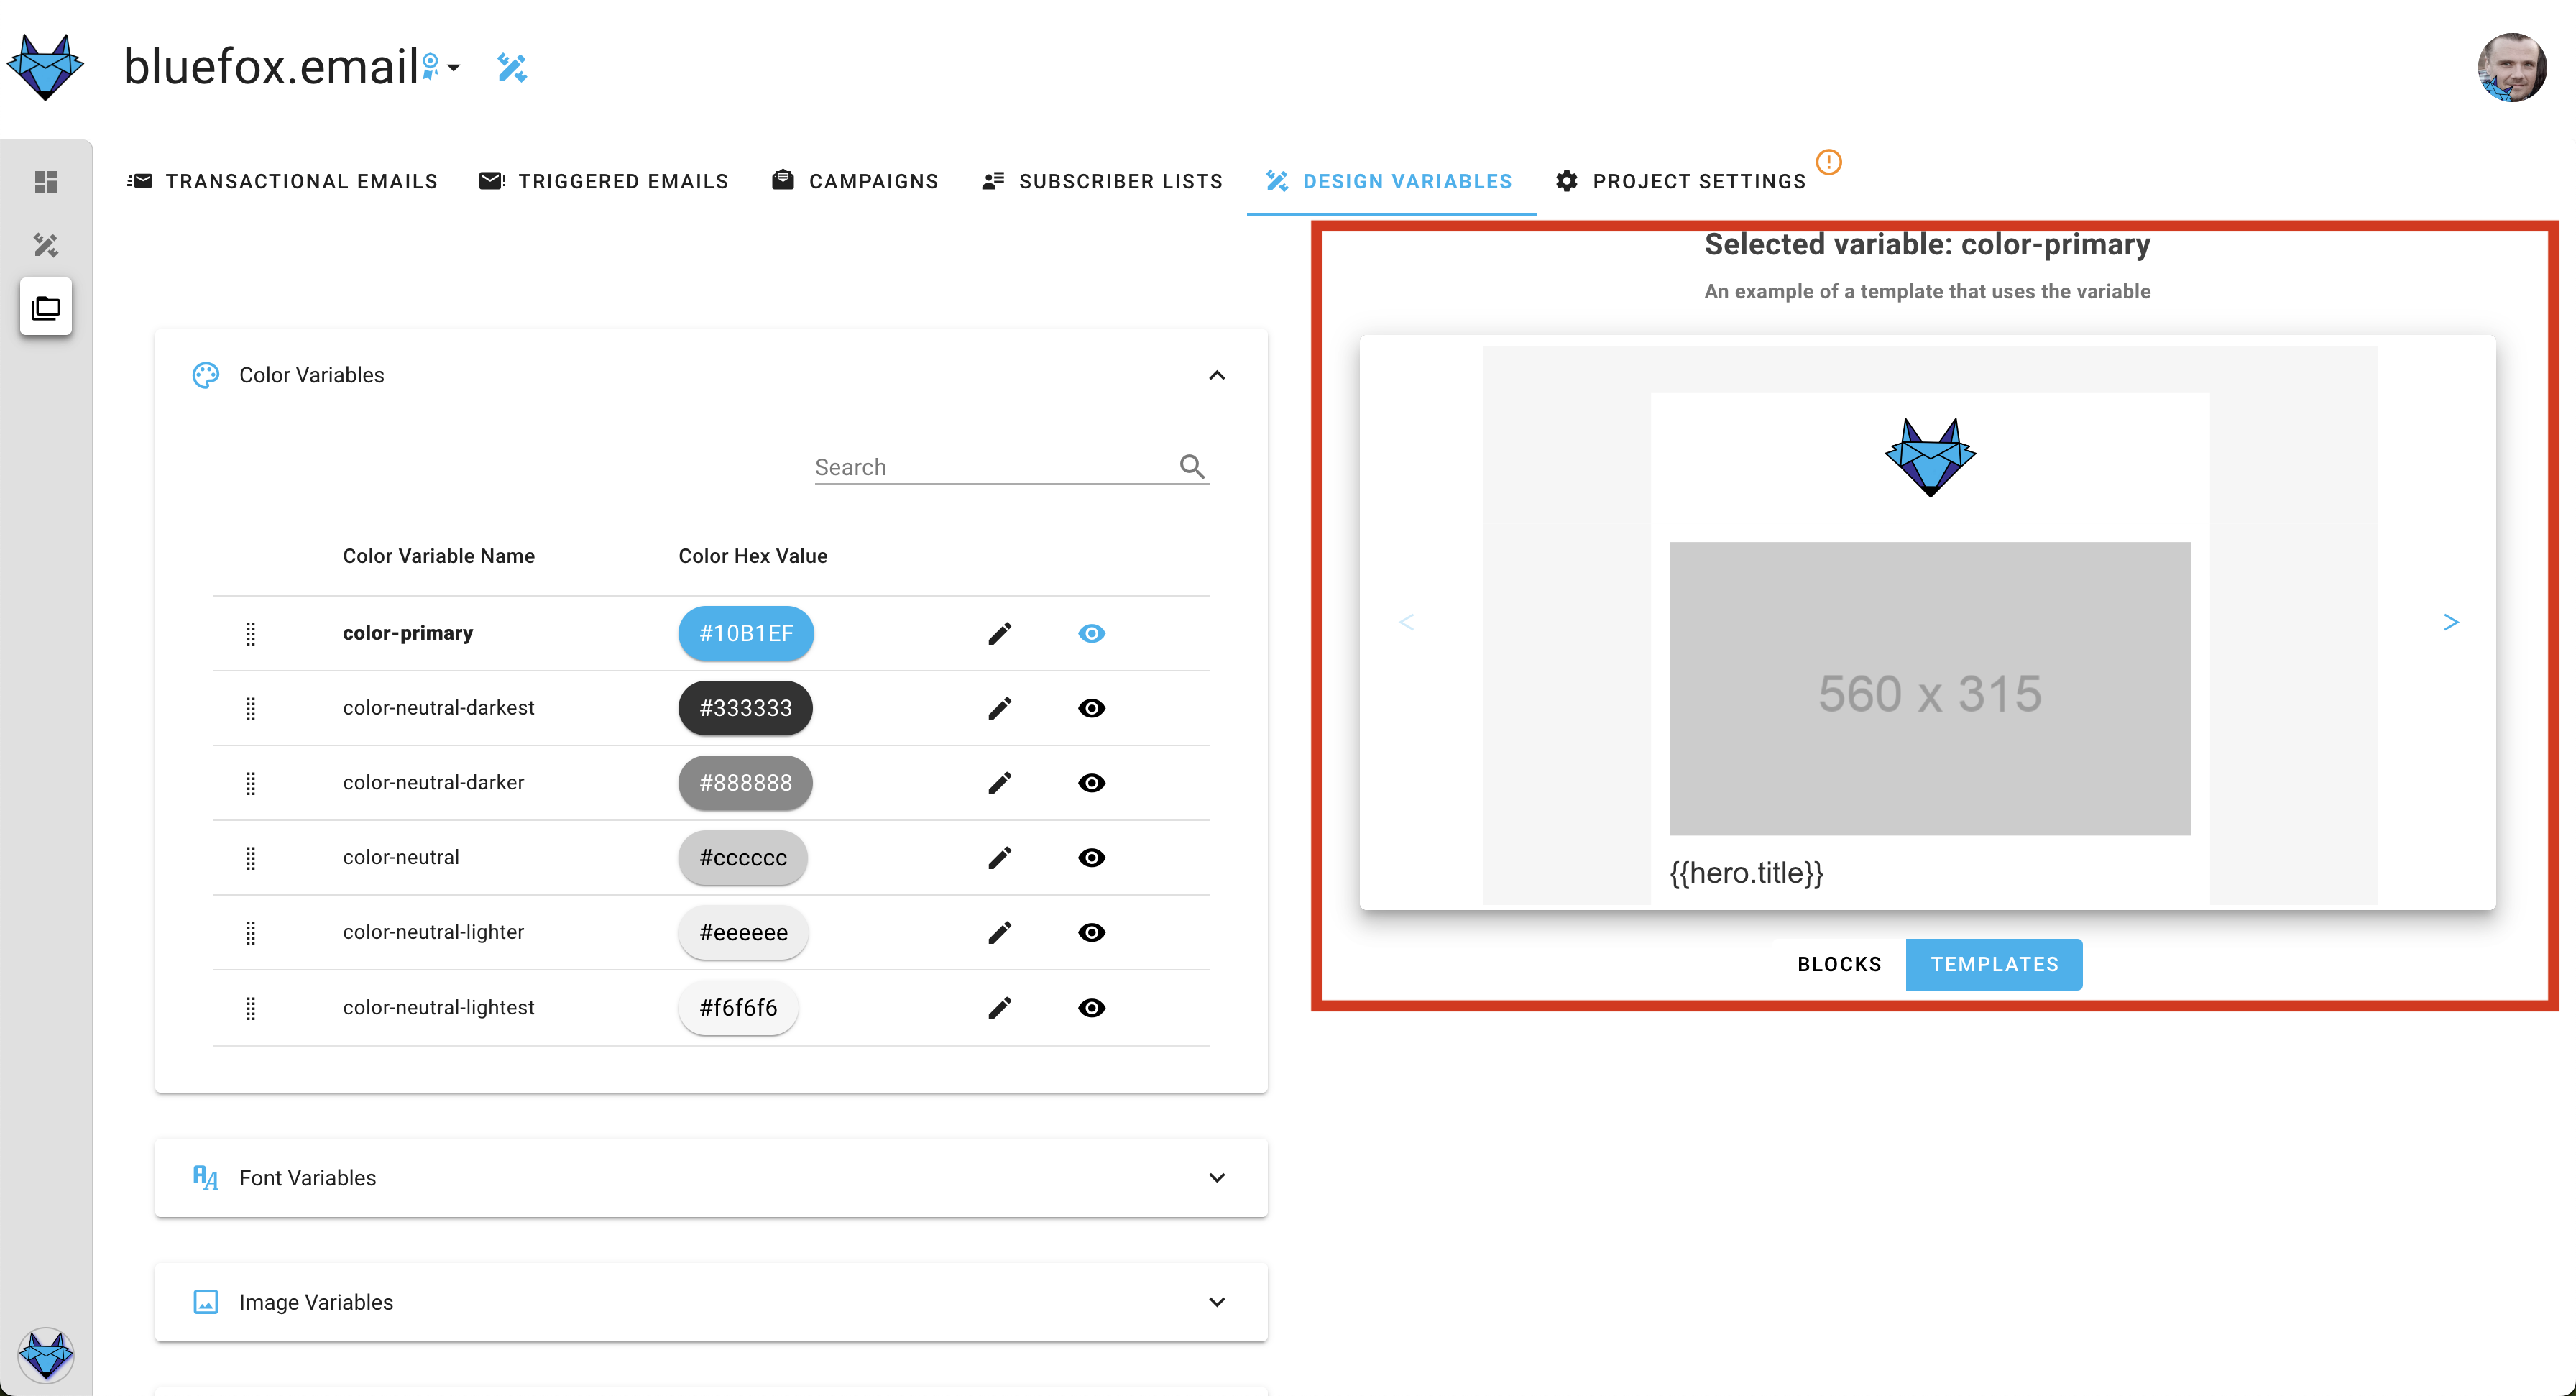
Task: Click the #888888 color chip
Action: point(745,783)
